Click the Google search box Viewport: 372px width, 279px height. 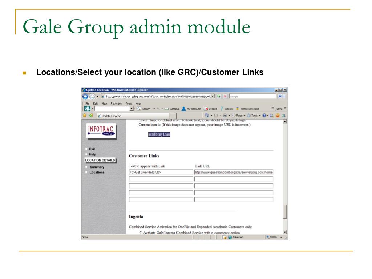[252, 97]
